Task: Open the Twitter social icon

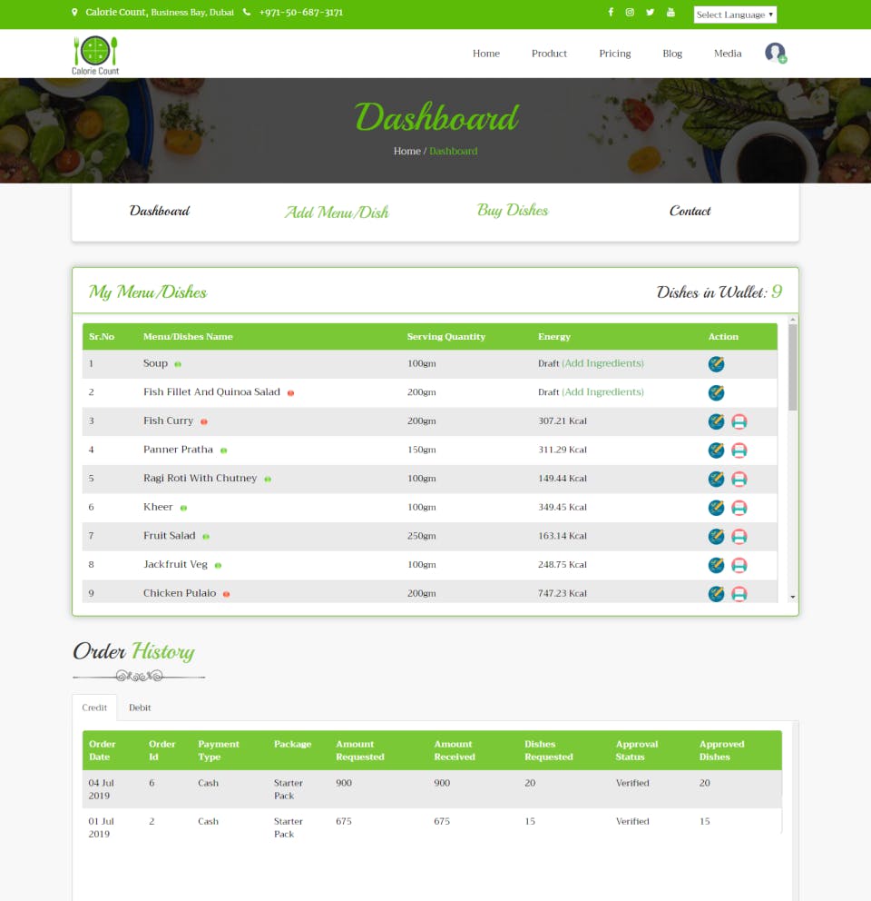Action: coord(650,12)
